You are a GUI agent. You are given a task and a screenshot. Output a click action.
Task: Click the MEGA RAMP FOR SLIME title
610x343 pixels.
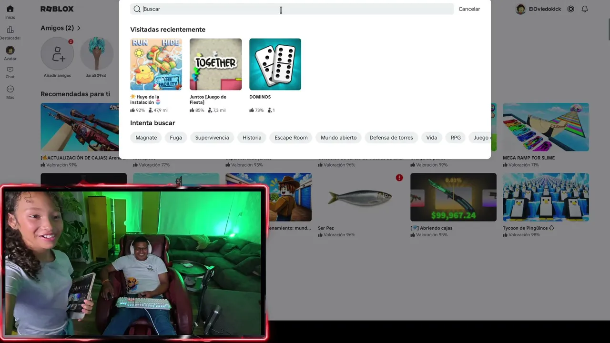(x=529, y=158)
